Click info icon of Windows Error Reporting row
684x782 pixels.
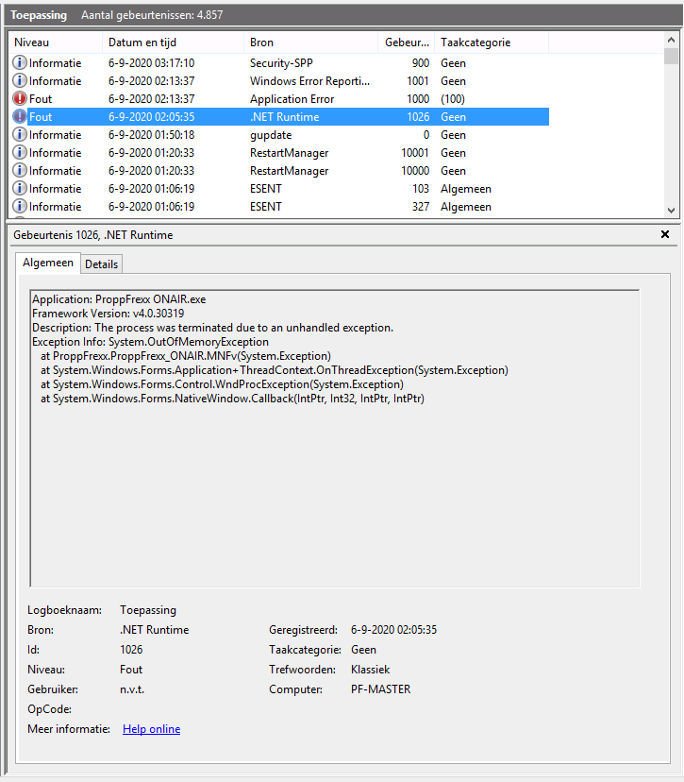pyautogui.click(x=20, y=81)
